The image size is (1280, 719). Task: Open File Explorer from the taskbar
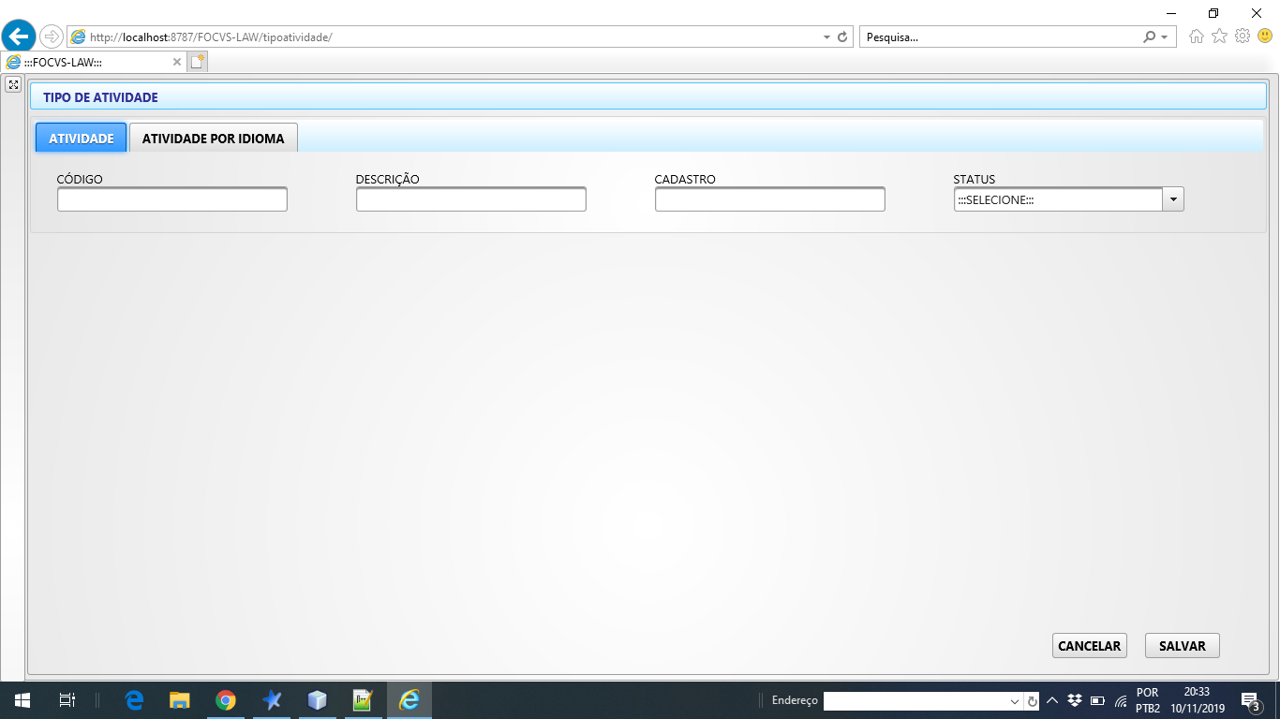[x=180, y=700]
